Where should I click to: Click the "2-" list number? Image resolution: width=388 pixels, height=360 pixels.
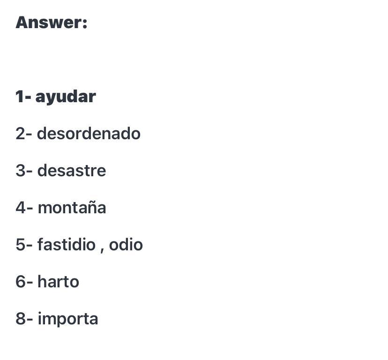tap(24, 134)
